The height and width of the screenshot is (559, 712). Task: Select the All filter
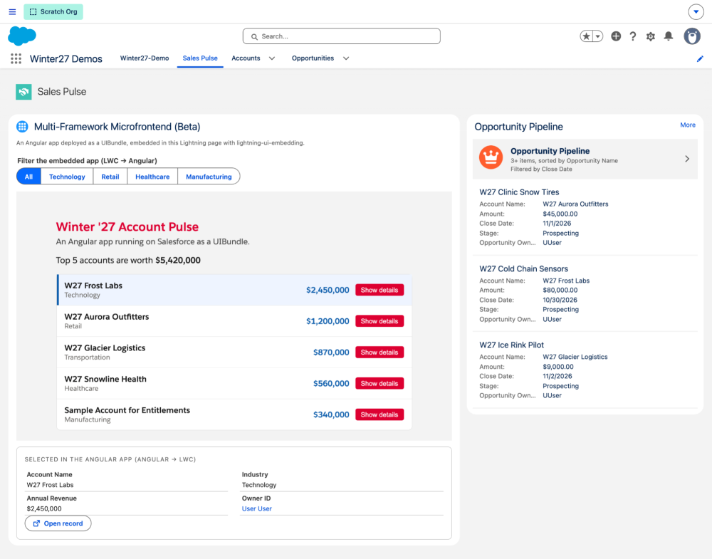coord(28,177)
